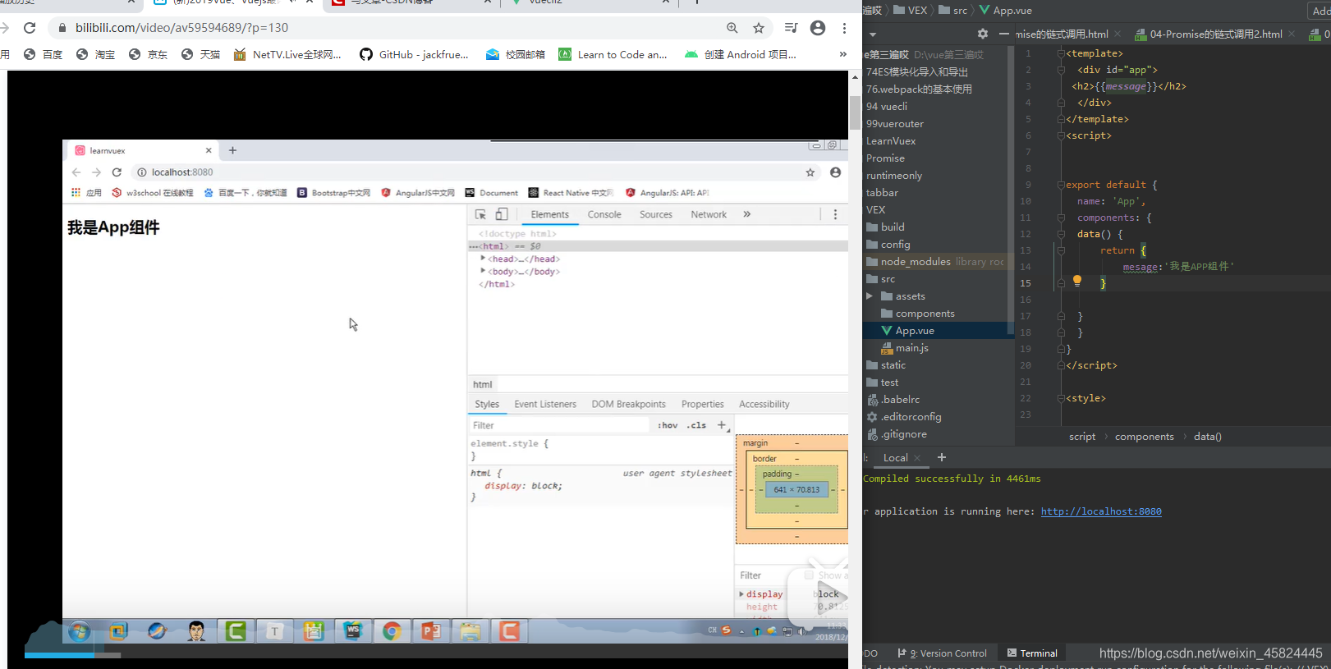Switch to the DevTools Network tab
This screenshot has height=669, width=1331.
click(x=709, y=214)
